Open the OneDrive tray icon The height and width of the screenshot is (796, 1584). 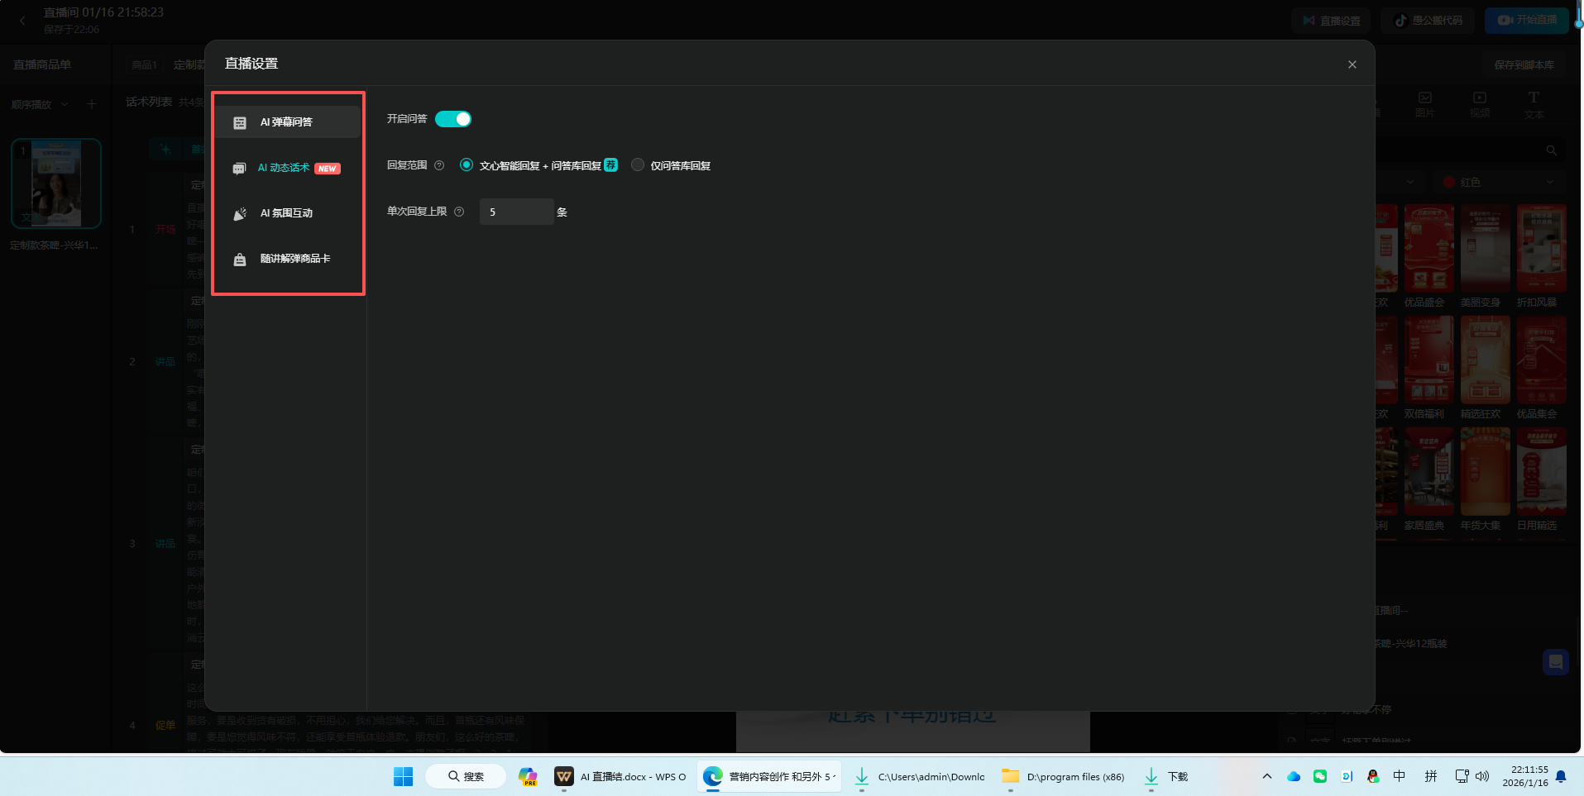(x=1294, y=776)
